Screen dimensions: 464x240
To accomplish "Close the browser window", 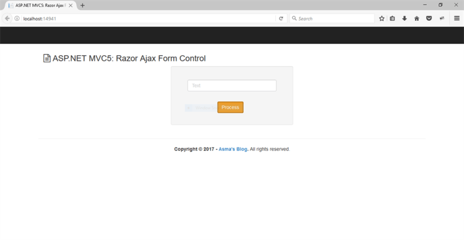I will [x=456, y=5].
